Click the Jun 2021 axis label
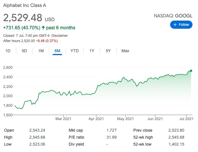Viewport: 198px width, 152px height. tap(155, 119)
